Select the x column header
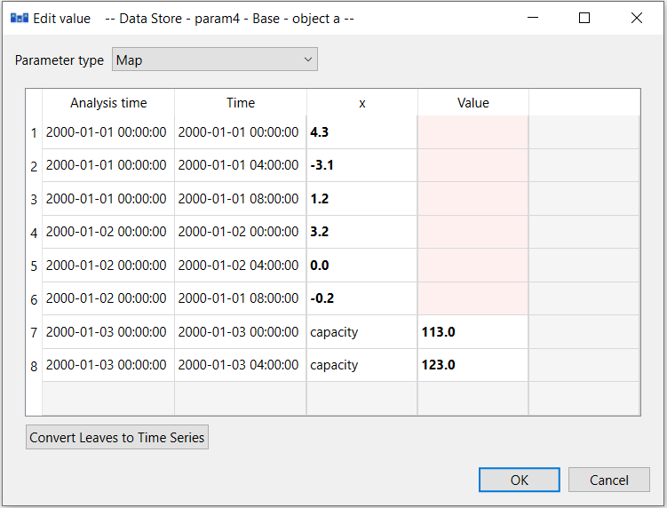This screenshot has width=667, height=508. (362, 102)
